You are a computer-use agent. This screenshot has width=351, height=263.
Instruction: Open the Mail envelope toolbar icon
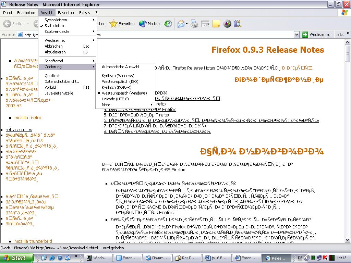(181, 24)
